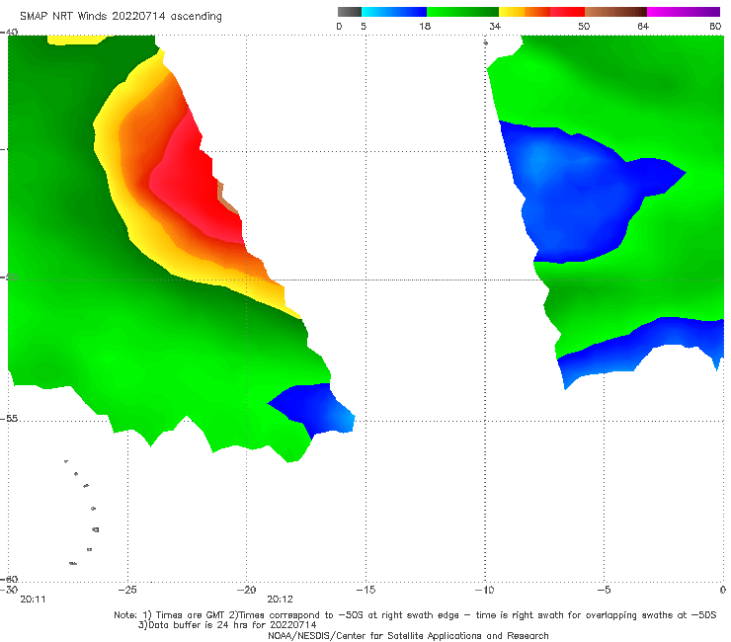Click the color bar label '50'
Image resolution: width=731 pixels, height=642 pixels.
point(584,27)
